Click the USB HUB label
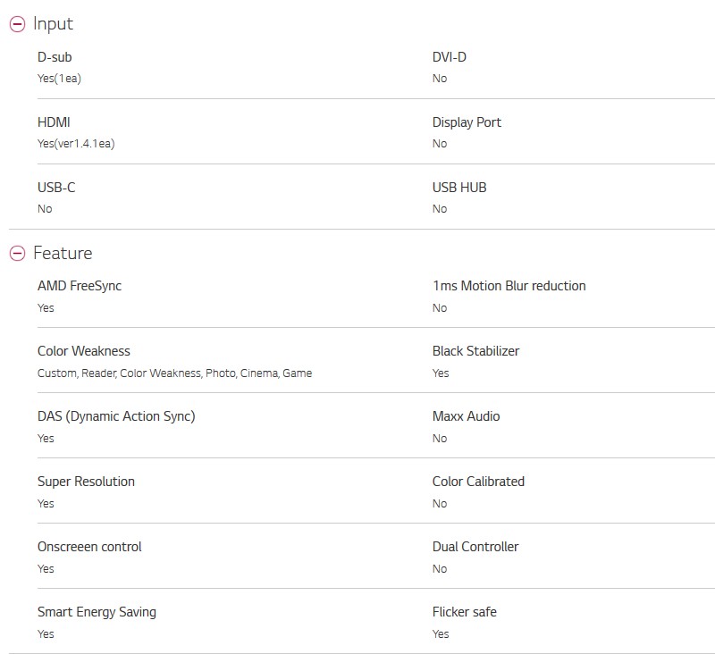Image resolution: width=715 pixels, height=654 pixels. coord(459,188)
